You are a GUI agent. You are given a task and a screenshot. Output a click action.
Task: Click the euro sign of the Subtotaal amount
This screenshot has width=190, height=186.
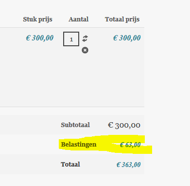[x=110, y=125]
